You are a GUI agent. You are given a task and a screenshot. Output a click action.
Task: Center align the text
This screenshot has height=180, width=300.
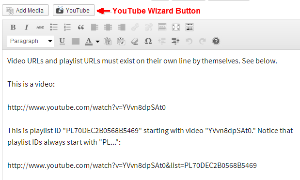(108, 27)
